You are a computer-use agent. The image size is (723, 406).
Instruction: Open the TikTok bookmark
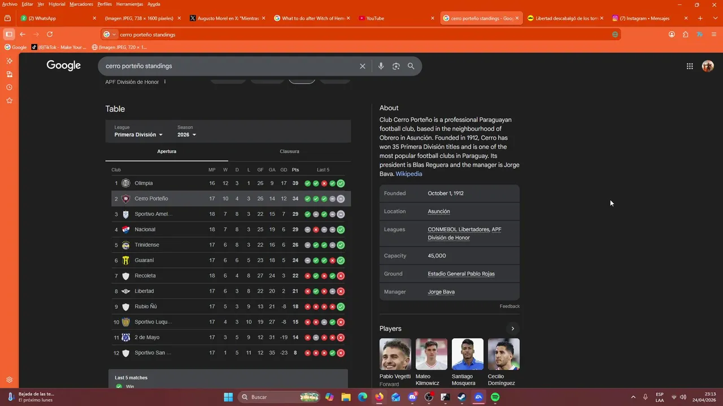59,47
